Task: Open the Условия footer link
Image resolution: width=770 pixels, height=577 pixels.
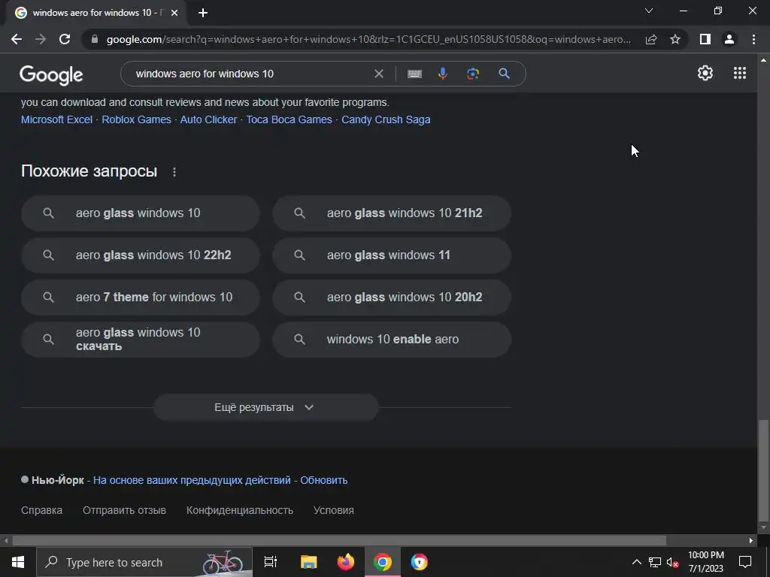Action: pyautogui.click(x=333, y=510)
